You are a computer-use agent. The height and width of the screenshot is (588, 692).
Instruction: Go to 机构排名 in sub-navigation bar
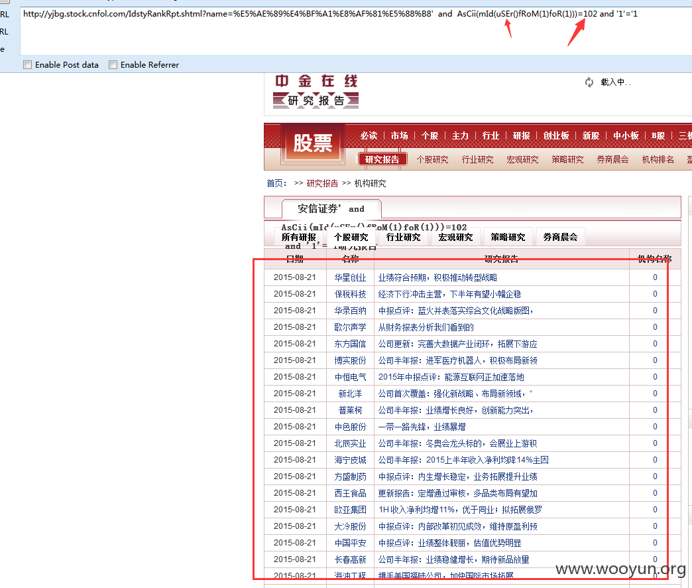click(658, 159)
